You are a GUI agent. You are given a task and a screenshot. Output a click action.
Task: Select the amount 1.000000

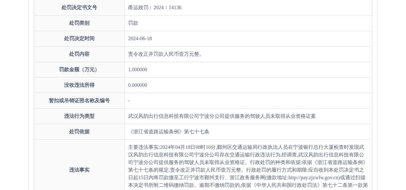click(138, 70)
